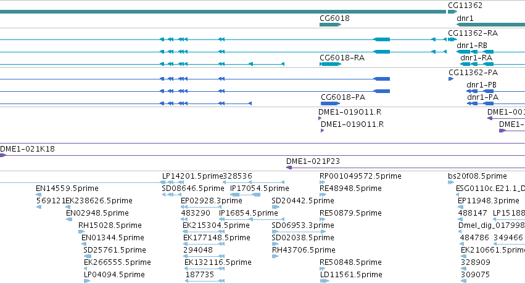Select the EK132116.5prime EST label
Image resolution: width=525 pixels, height=284 pixels.
(x=218, y=263)
